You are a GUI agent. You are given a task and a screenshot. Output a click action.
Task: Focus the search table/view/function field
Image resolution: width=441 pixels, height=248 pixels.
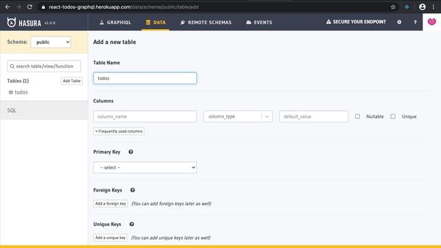[x=44, y=66]
